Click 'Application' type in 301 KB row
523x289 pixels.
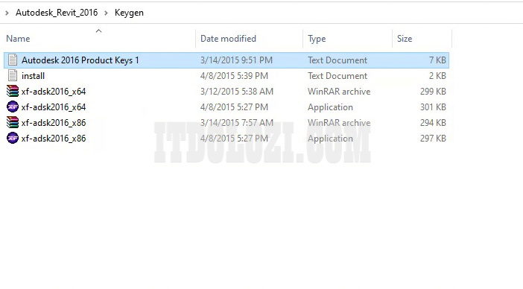click(x=330, y=107)
